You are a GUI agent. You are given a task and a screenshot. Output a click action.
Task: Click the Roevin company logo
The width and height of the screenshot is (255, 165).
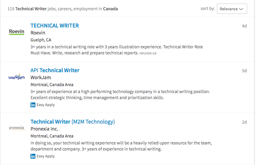pyautogui.click(x=17, y=32)
